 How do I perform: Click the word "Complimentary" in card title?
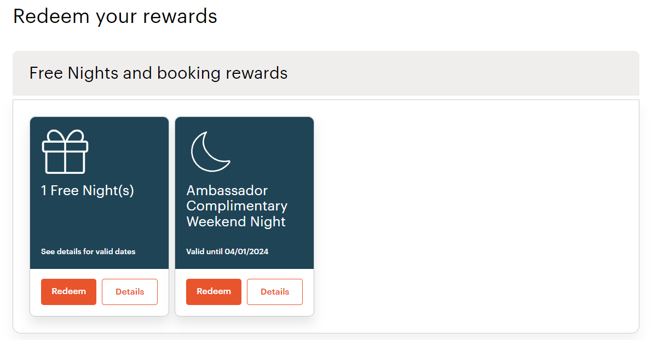coord(237,206)
